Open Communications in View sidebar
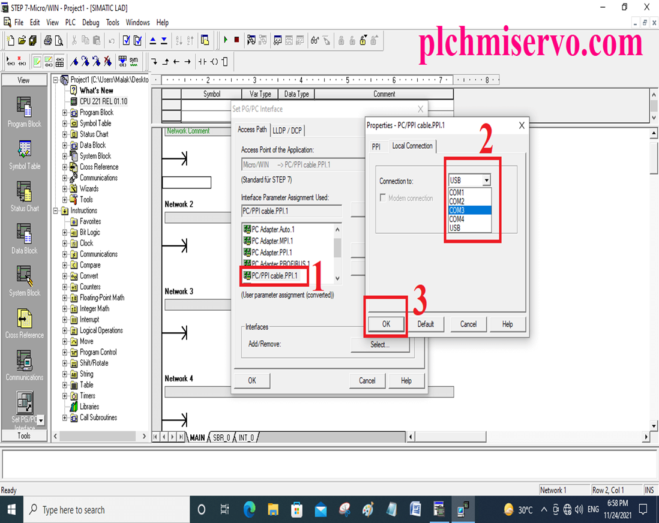 tap(25, 365)
